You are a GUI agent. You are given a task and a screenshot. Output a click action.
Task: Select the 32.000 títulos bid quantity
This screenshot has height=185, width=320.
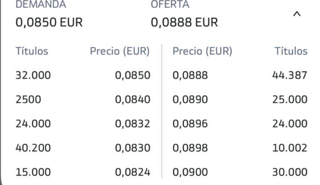[x=33, y=75]
